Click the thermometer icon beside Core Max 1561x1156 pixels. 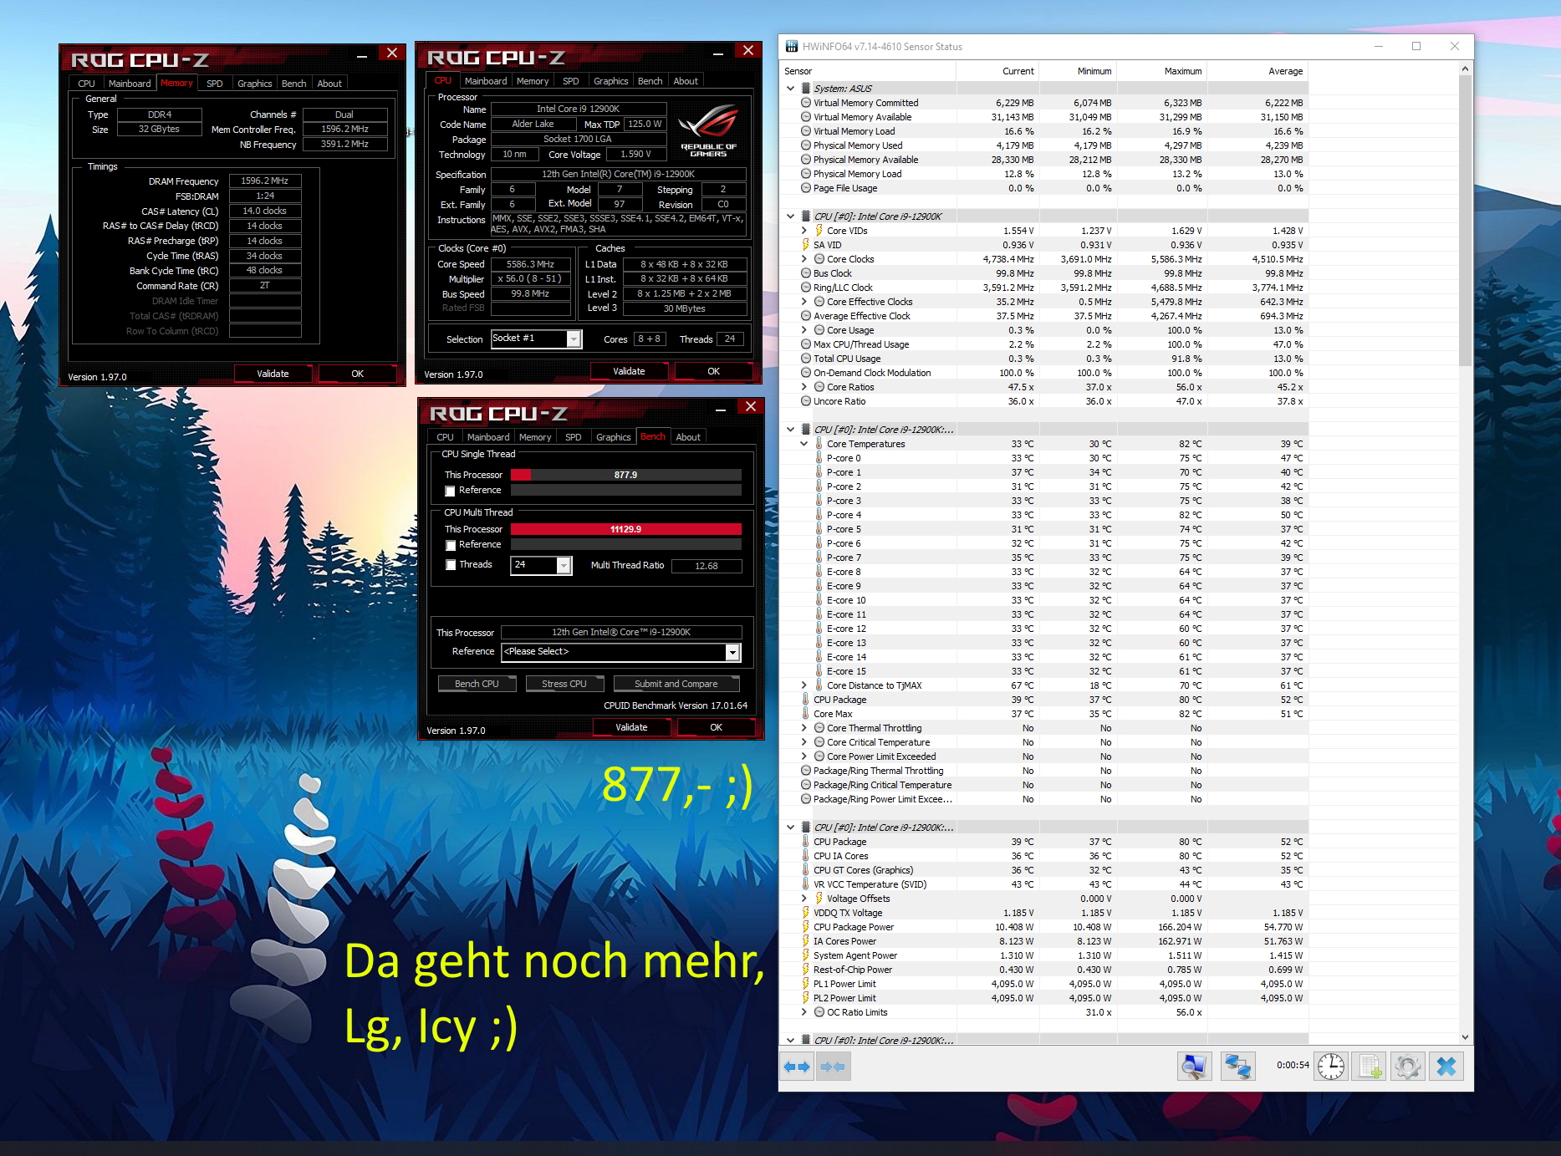(x=805, y=714)
